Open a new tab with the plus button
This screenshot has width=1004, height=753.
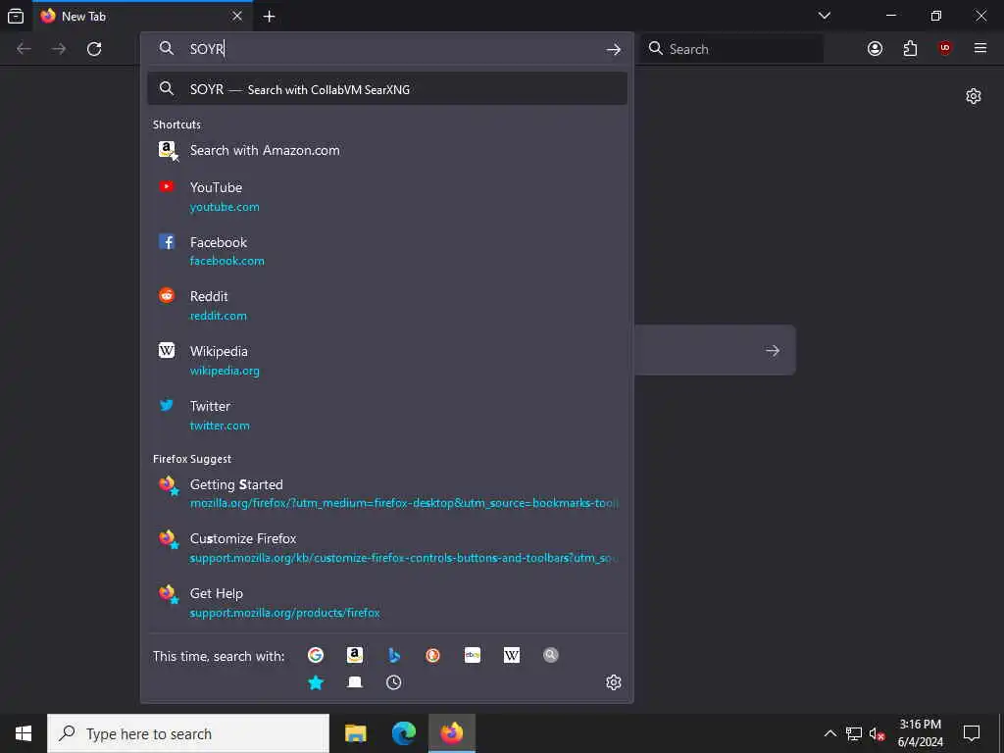pos(269,16)
